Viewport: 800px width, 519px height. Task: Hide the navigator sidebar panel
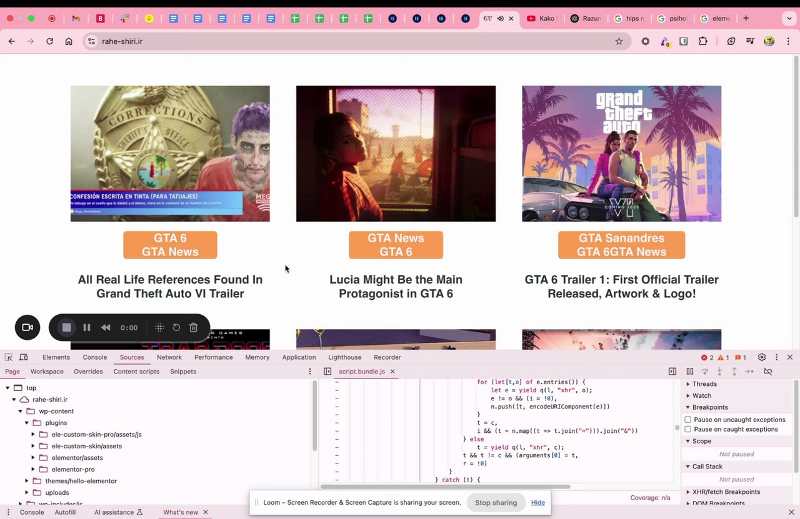327,372
